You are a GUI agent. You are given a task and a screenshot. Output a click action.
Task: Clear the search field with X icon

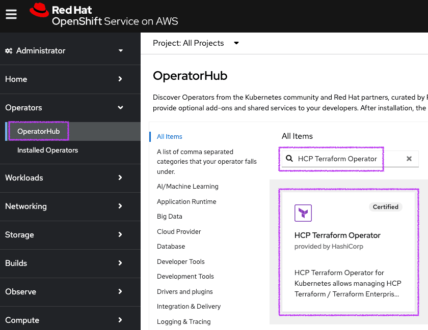pos(409,159)
